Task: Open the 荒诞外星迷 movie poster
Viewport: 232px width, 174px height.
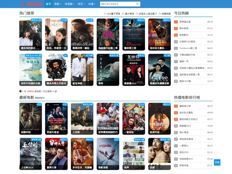Action: (x=56, y=119)
